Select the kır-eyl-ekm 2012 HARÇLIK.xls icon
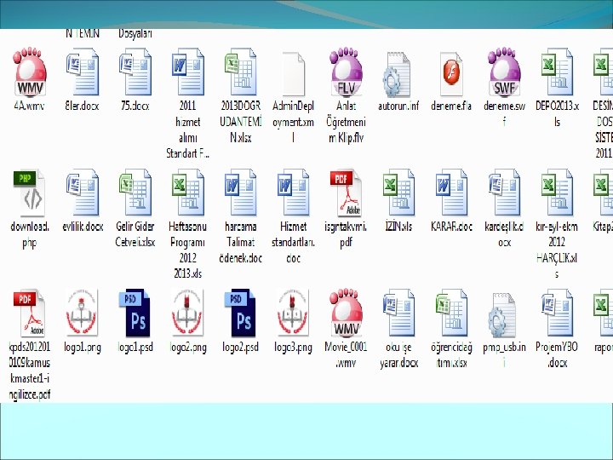The width and height of the screenshot is (613, 460). [557, 193]
